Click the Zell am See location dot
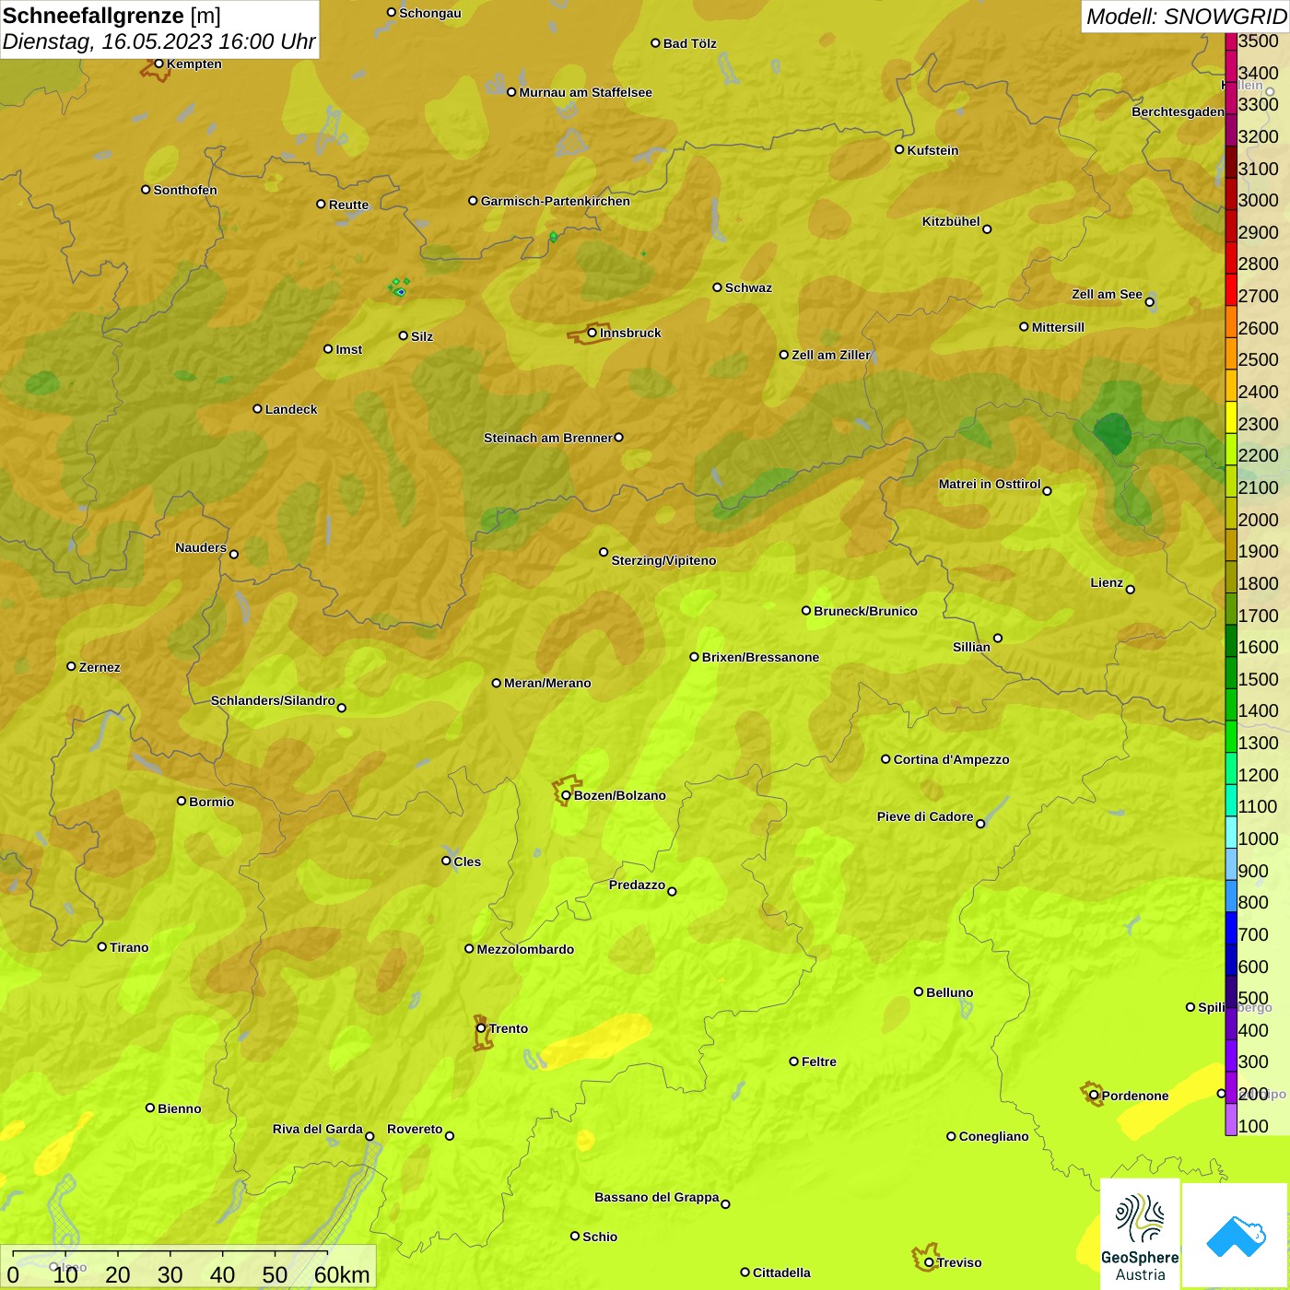The width and height of the screenshot is (1290, 1290). (1149, 301)
